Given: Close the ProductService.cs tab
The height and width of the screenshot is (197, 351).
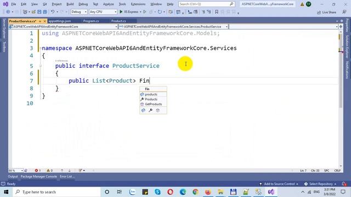Looking at the screenshot, I should [x=44, y=21].
